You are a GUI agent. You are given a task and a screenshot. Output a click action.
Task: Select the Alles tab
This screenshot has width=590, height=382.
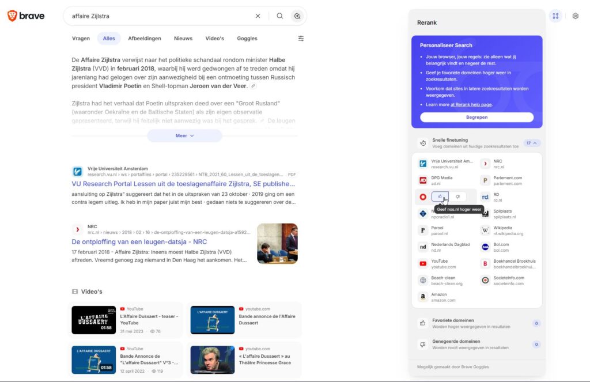coord(109,39)
